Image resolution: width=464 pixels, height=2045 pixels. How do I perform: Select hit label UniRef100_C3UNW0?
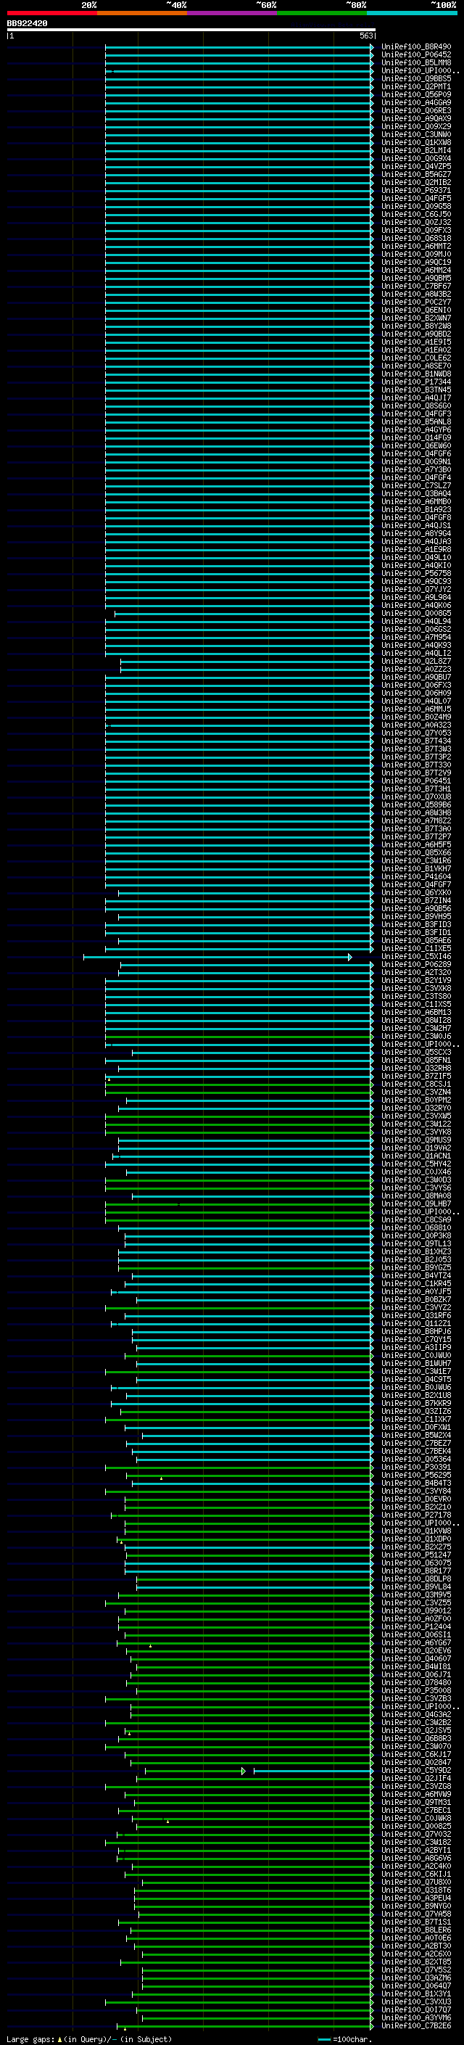pyautogui.click(x=416, y=134)
